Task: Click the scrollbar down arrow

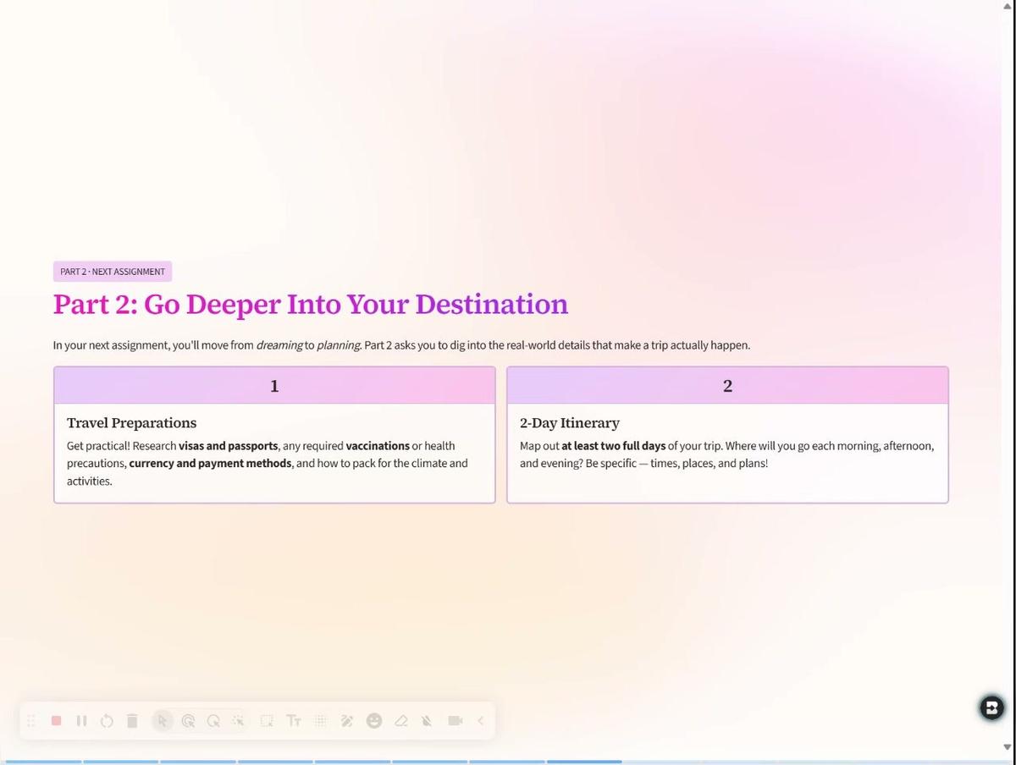Action: [x=1008, y=746]
